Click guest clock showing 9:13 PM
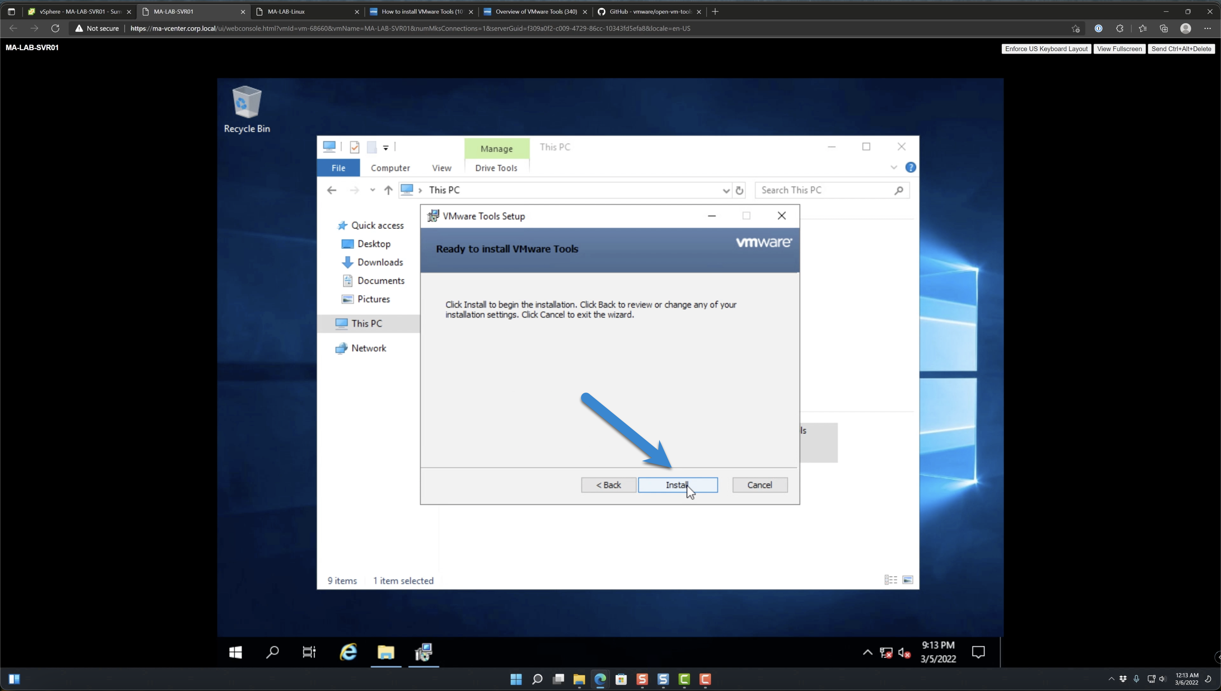This screenshot has height=691, width=1221. click(x=938, y=652)
